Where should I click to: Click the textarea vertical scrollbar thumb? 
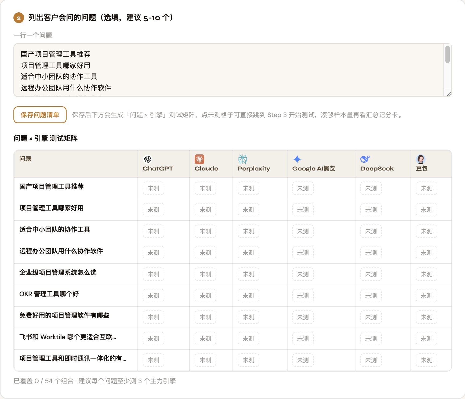(447, 55)
